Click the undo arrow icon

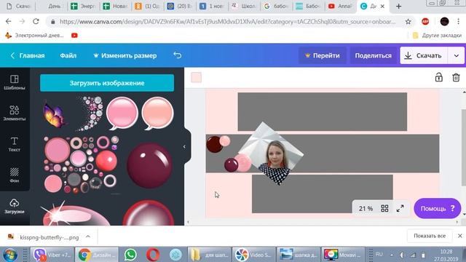click(178, 55)
